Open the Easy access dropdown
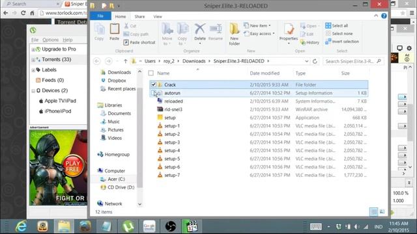 [x=259, y=33]
